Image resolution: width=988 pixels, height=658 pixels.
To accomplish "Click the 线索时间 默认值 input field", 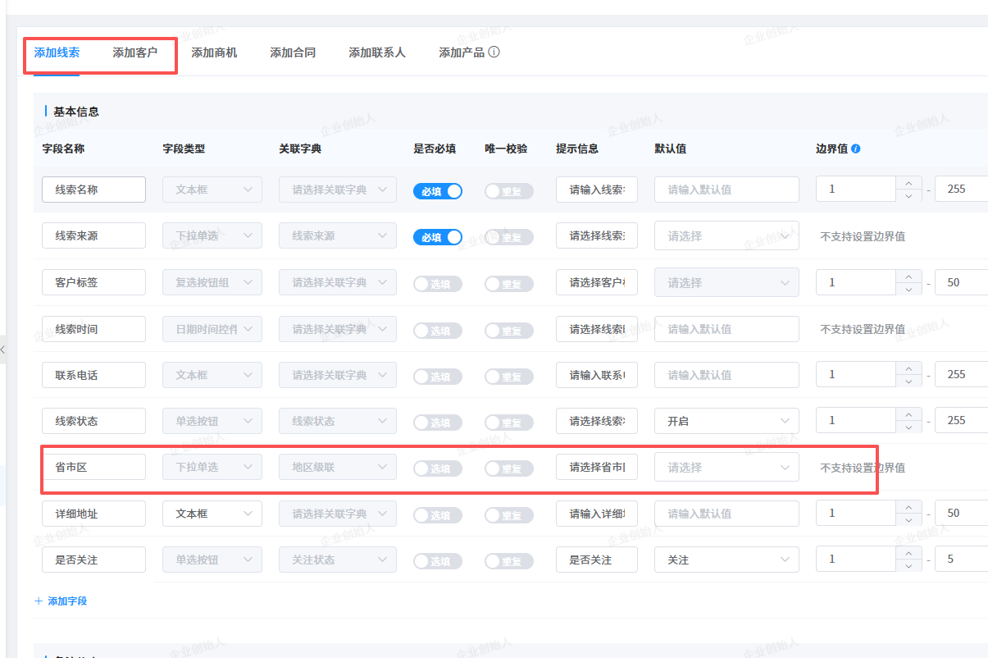I will [x=726, y=329].
